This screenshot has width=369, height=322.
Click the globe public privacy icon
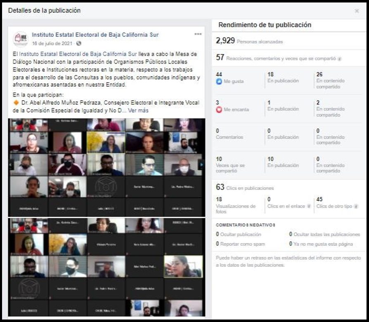click(79, 43)
